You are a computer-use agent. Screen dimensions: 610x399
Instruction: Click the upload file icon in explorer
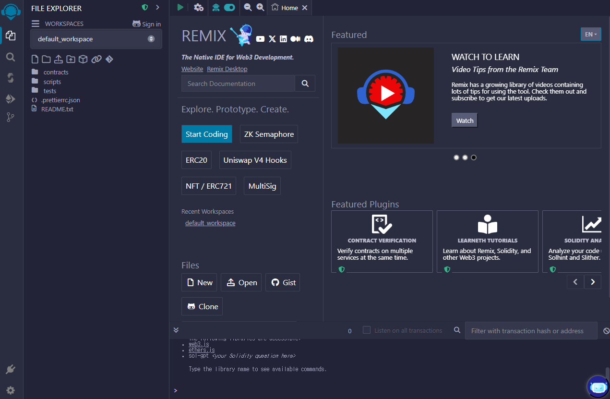(59, 59)
